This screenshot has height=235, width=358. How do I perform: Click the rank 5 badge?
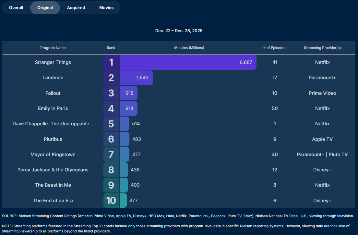[111, 124]
